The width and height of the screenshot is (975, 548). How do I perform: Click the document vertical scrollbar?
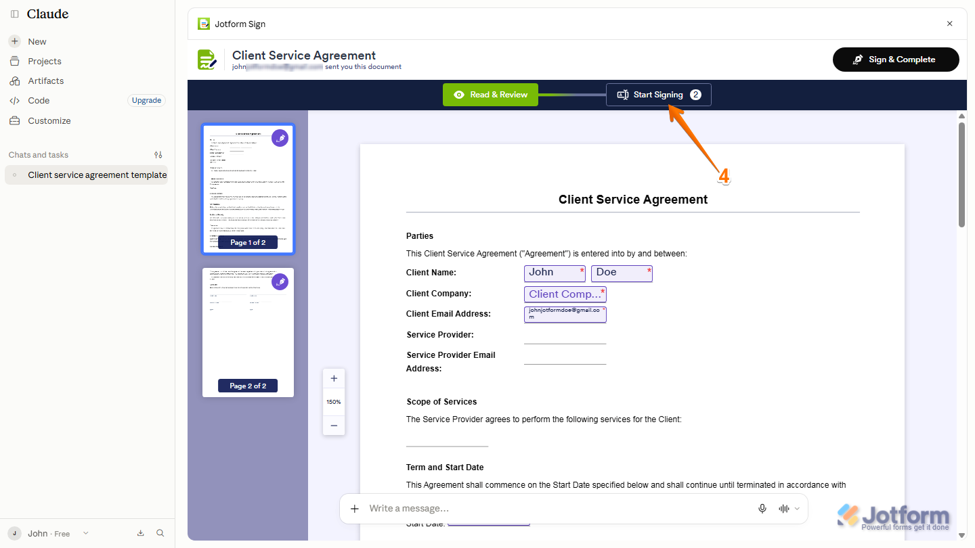pyautogui.click(x=961, y=175)
